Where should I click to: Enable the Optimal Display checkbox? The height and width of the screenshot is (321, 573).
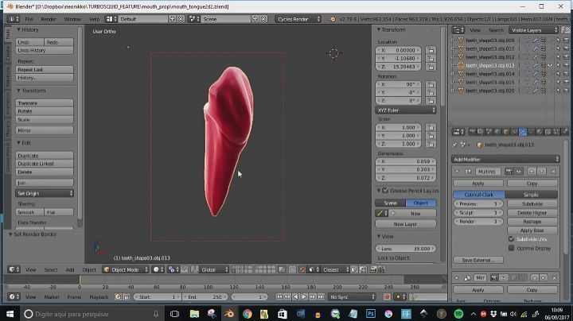[x=511, y=248]
